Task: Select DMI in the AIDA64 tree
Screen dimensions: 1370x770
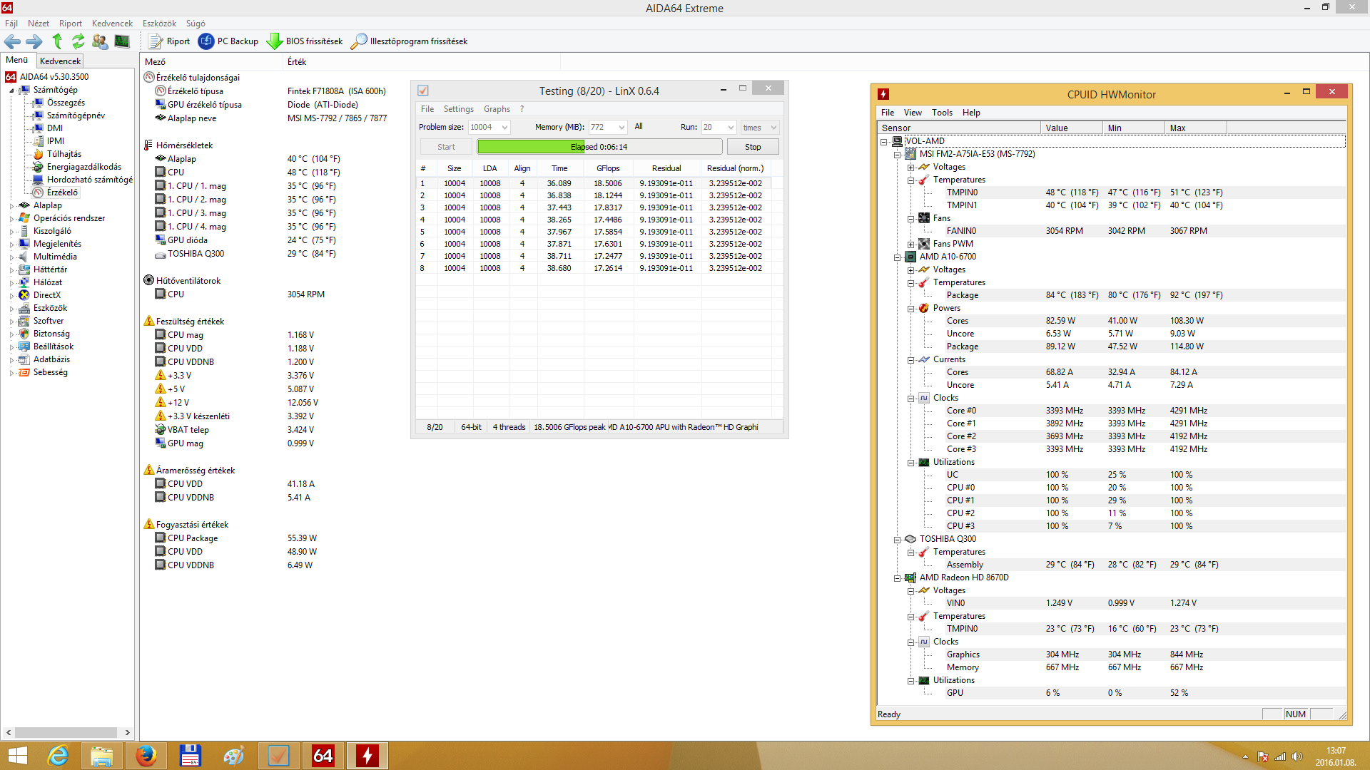Action: pos(54,128)
